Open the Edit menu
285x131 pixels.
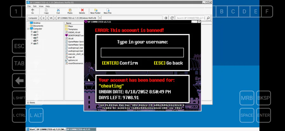35,6
